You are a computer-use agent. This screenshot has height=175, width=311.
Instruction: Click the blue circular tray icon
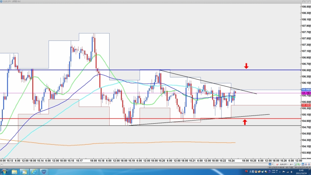(269, 171)
